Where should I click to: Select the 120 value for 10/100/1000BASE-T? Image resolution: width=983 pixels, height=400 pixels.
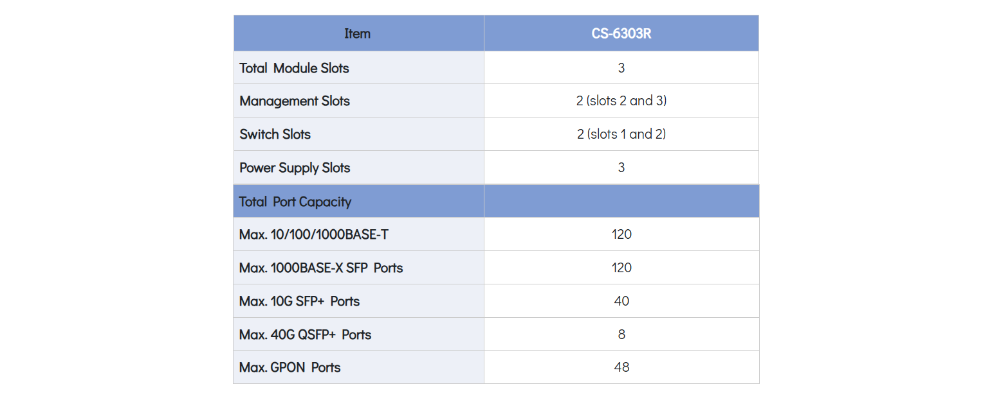click(621, 234)
